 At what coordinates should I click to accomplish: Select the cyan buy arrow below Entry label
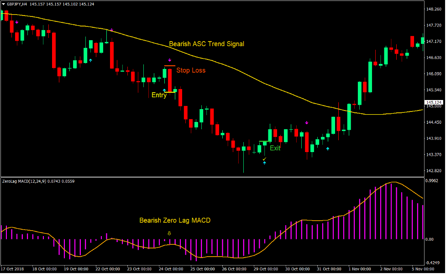tap(164, 90)
